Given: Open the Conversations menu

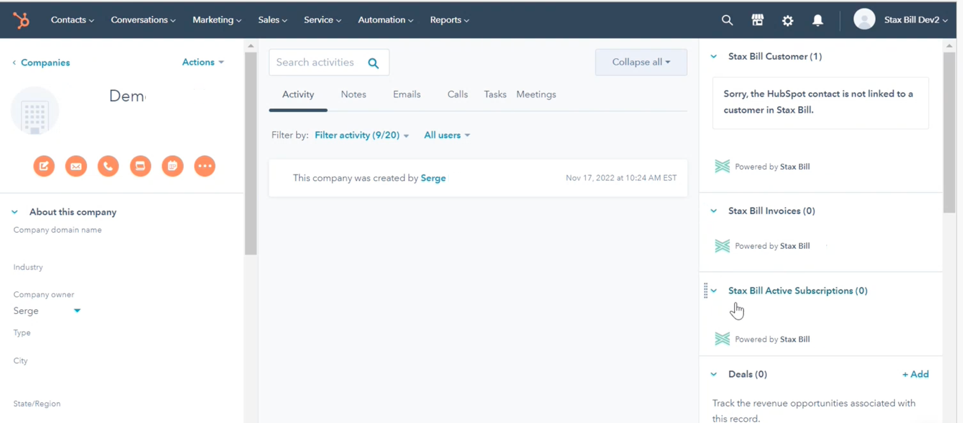Looking at the screenshot, I should coord(143,20).
